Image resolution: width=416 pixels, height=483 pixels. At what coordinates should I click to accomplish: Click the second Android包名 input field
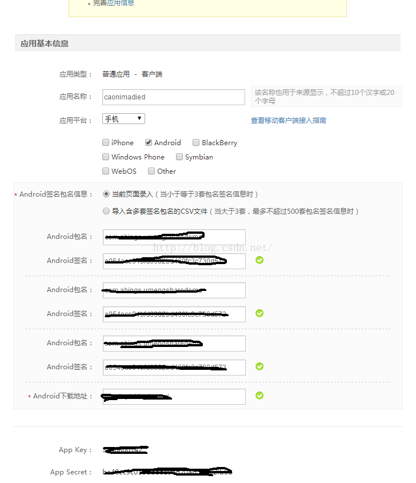(x=174, y=290)
